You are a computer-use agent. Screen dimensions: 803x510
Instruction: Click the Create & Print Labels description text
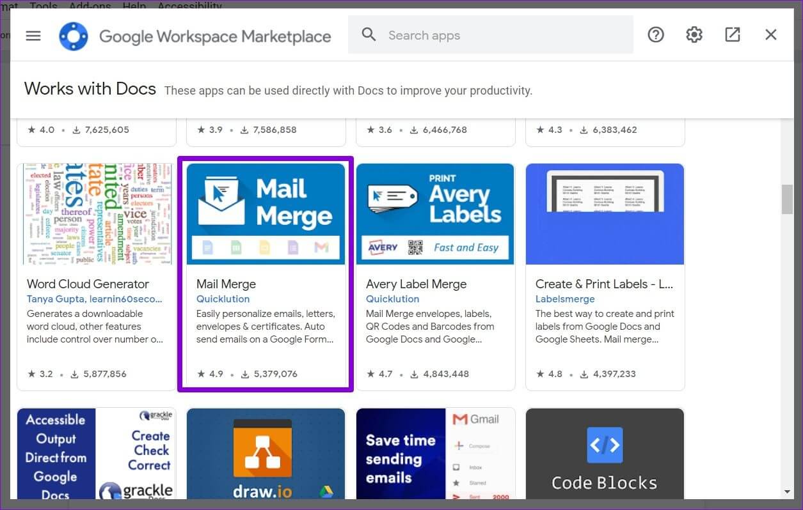click(605, 327)
